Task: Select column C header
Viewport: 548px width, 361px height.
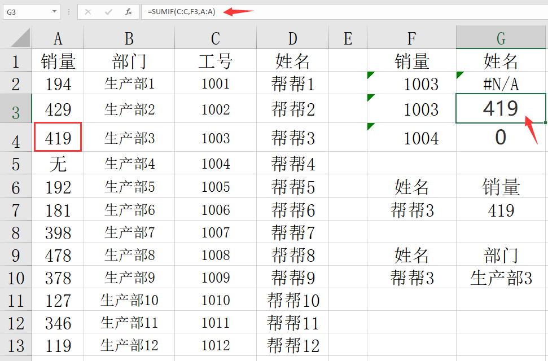Action: tap(215, 38)
